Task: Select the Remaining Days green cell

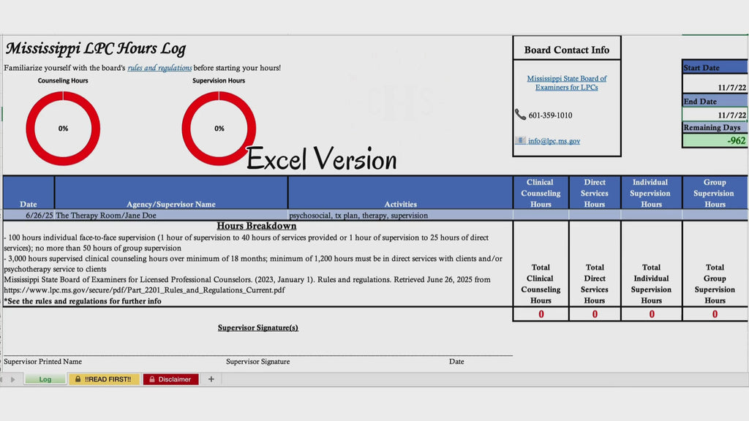Action: (715, 140)
